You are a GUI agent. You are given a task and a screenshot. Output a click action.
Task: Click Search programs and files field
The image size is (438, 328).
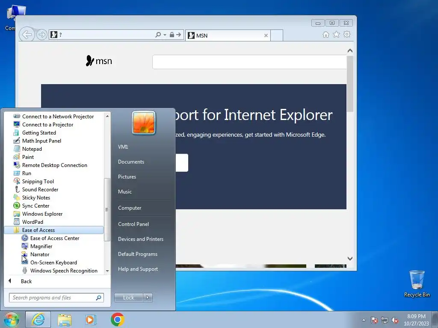pyautogui.click(x=56, y=298)
